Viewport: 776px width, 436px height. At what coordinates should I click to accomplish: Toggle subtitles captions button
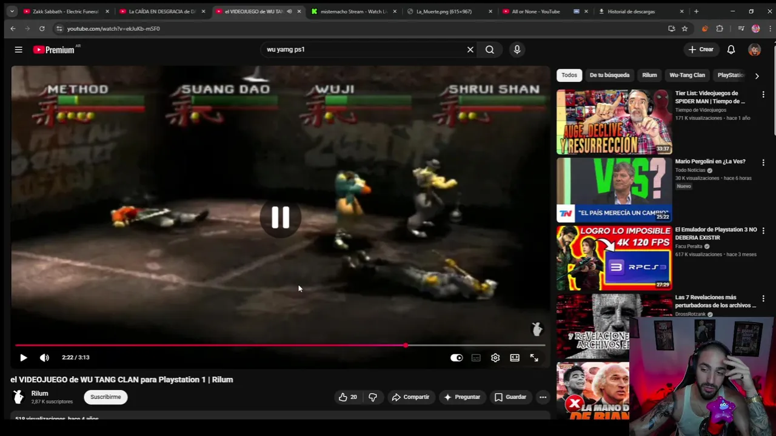(x=476, y=358)
